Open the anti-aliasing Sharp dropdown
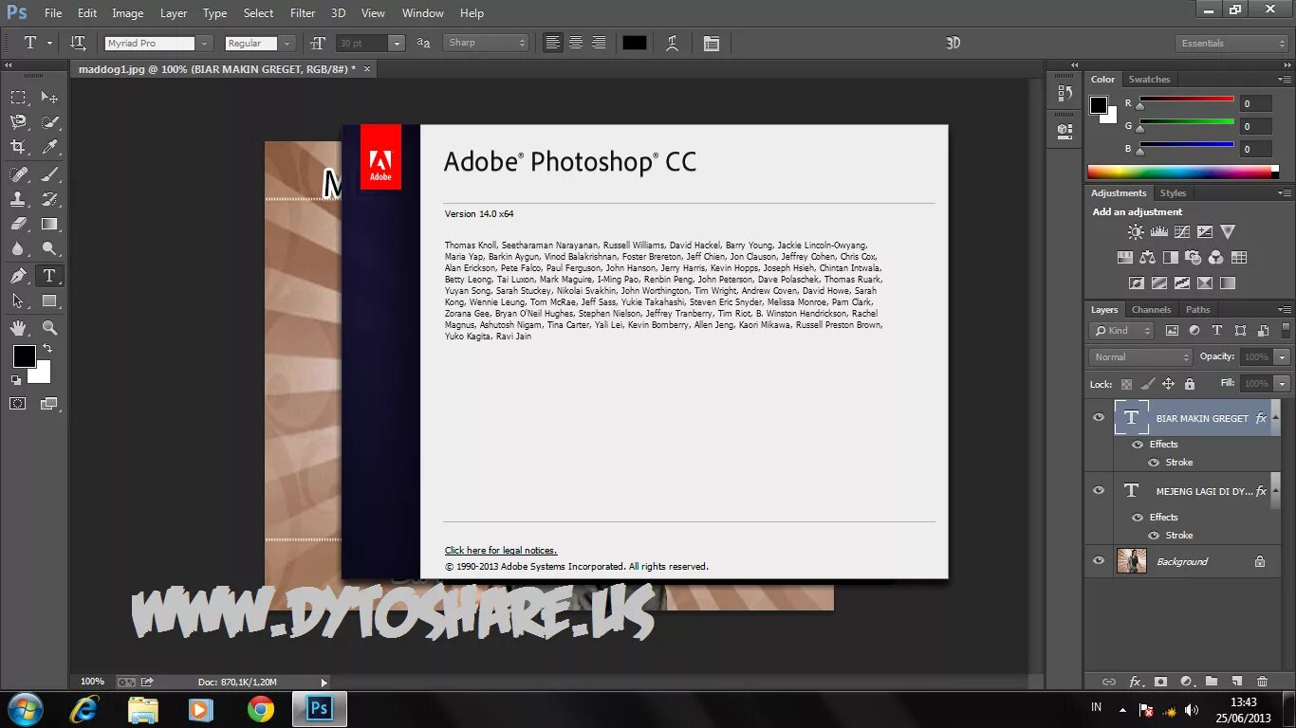 485,43
